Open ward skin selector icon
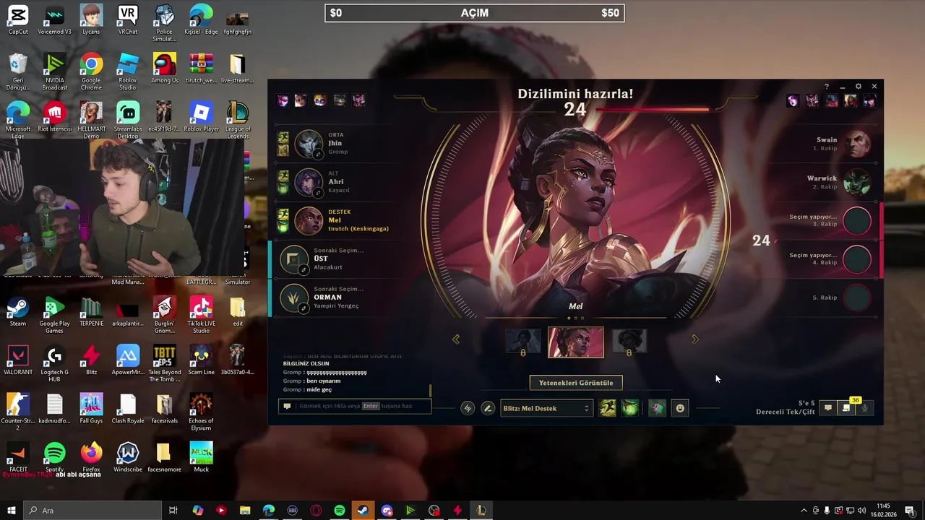Viewport: 925px width, 520px height. pos(656,408)
